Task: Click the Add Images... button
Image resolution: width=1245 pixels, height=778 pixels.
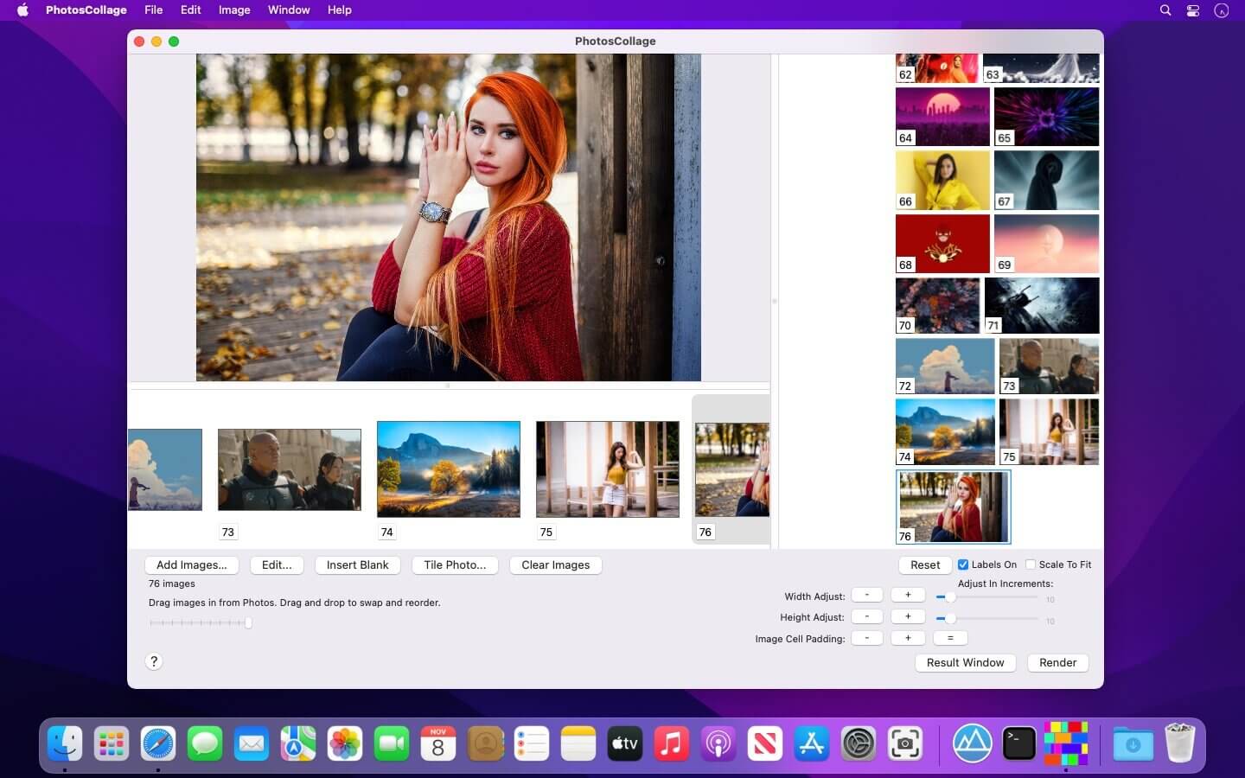Action: [x=191, y=564]
